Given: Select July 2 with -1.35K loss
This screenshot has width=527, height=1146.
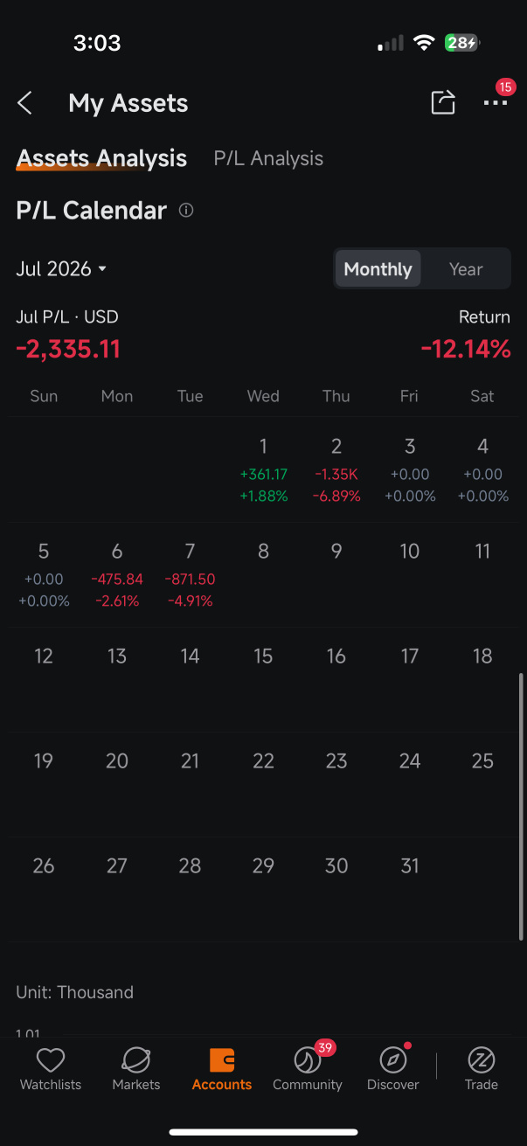Looking at the screenshot, I should click(336, 470).
